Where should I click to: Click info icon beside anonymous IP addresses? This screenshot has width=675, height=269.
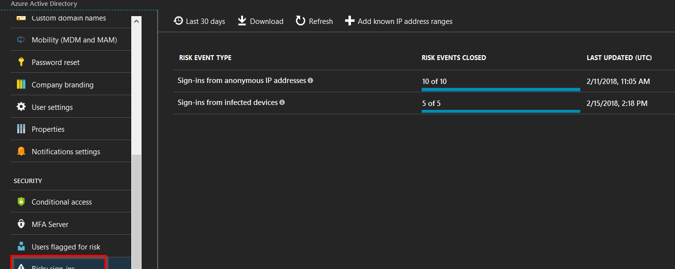pyautogui.click(x=310, y=81)
